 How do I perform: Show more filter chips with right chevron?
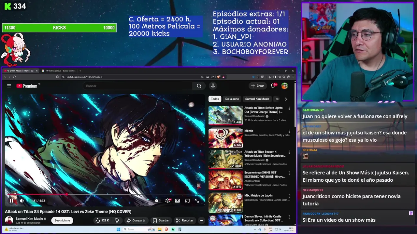click(286, 99)
